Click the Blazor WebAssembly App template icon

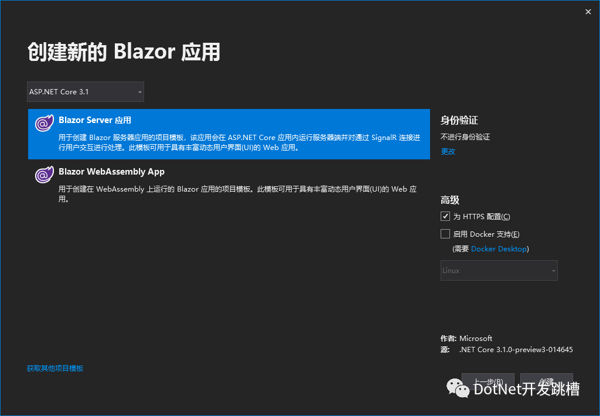coord(45,175)
